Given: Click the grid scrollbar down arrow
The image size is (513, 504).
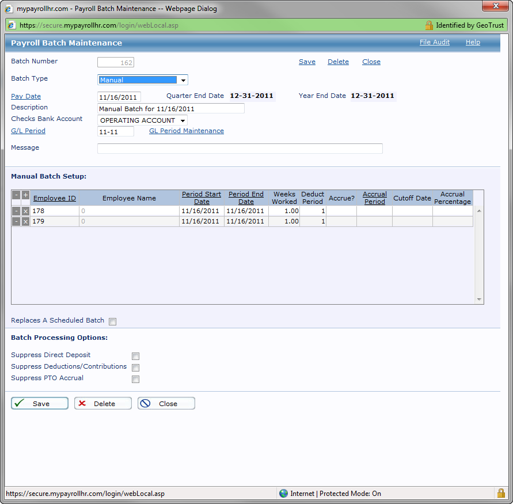Looking at the screenshot, I should pos(479,300).
